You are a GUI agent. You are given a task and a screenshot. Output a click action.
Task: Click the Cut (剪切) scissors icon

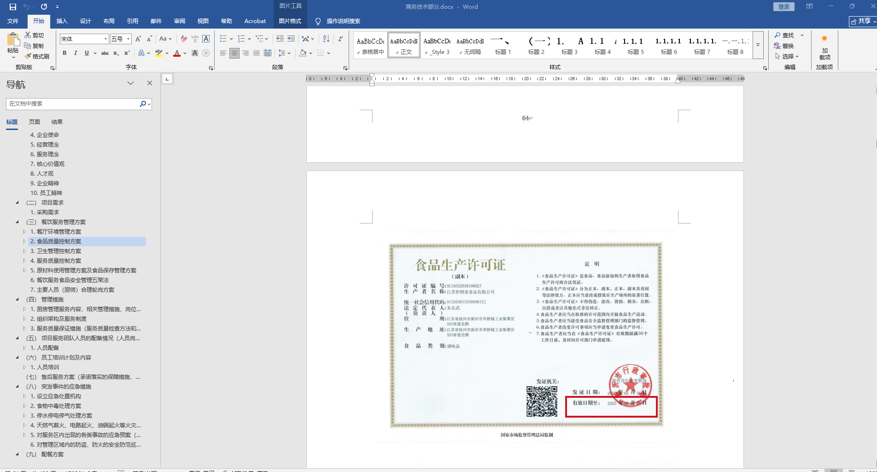coord(28,35)
